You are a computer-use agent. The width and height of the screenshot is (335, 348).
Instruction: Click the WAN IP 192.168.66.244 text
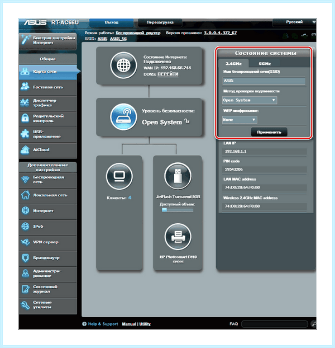(x=167, y=68)
